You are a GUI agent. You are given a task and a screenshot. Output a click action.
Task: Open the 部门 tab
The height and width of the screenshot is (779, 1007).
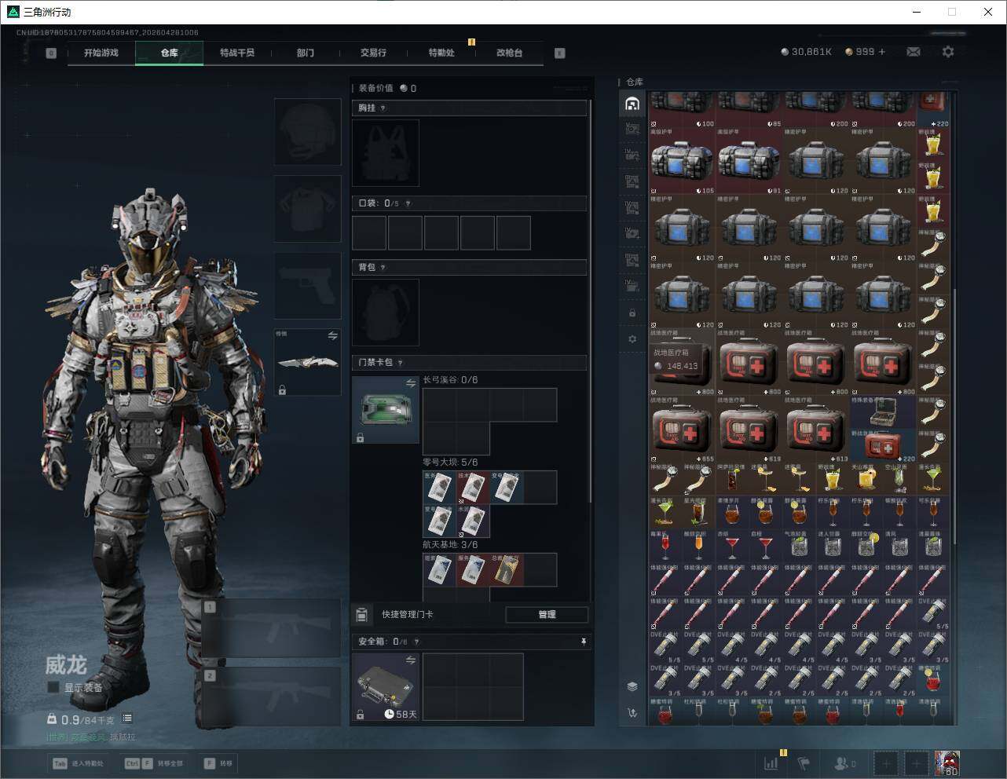306,53
